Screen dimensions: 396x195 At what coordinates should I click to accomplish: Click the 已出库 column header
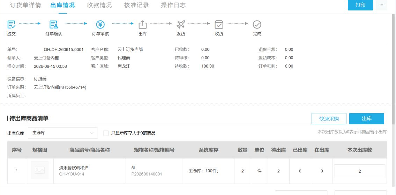(300, 150)
